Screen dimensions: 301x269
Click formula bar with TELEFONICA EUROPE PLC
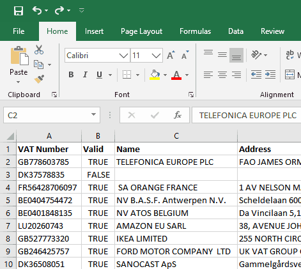(x=247, y=115)
